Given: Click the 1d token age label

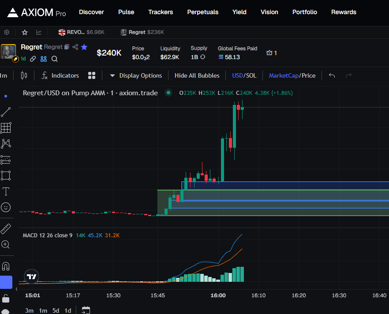Looking at the screenshot, I should tap(23, 59).
